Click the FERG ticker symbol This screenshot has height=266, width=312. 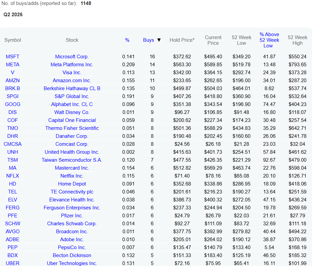[13, 208]
